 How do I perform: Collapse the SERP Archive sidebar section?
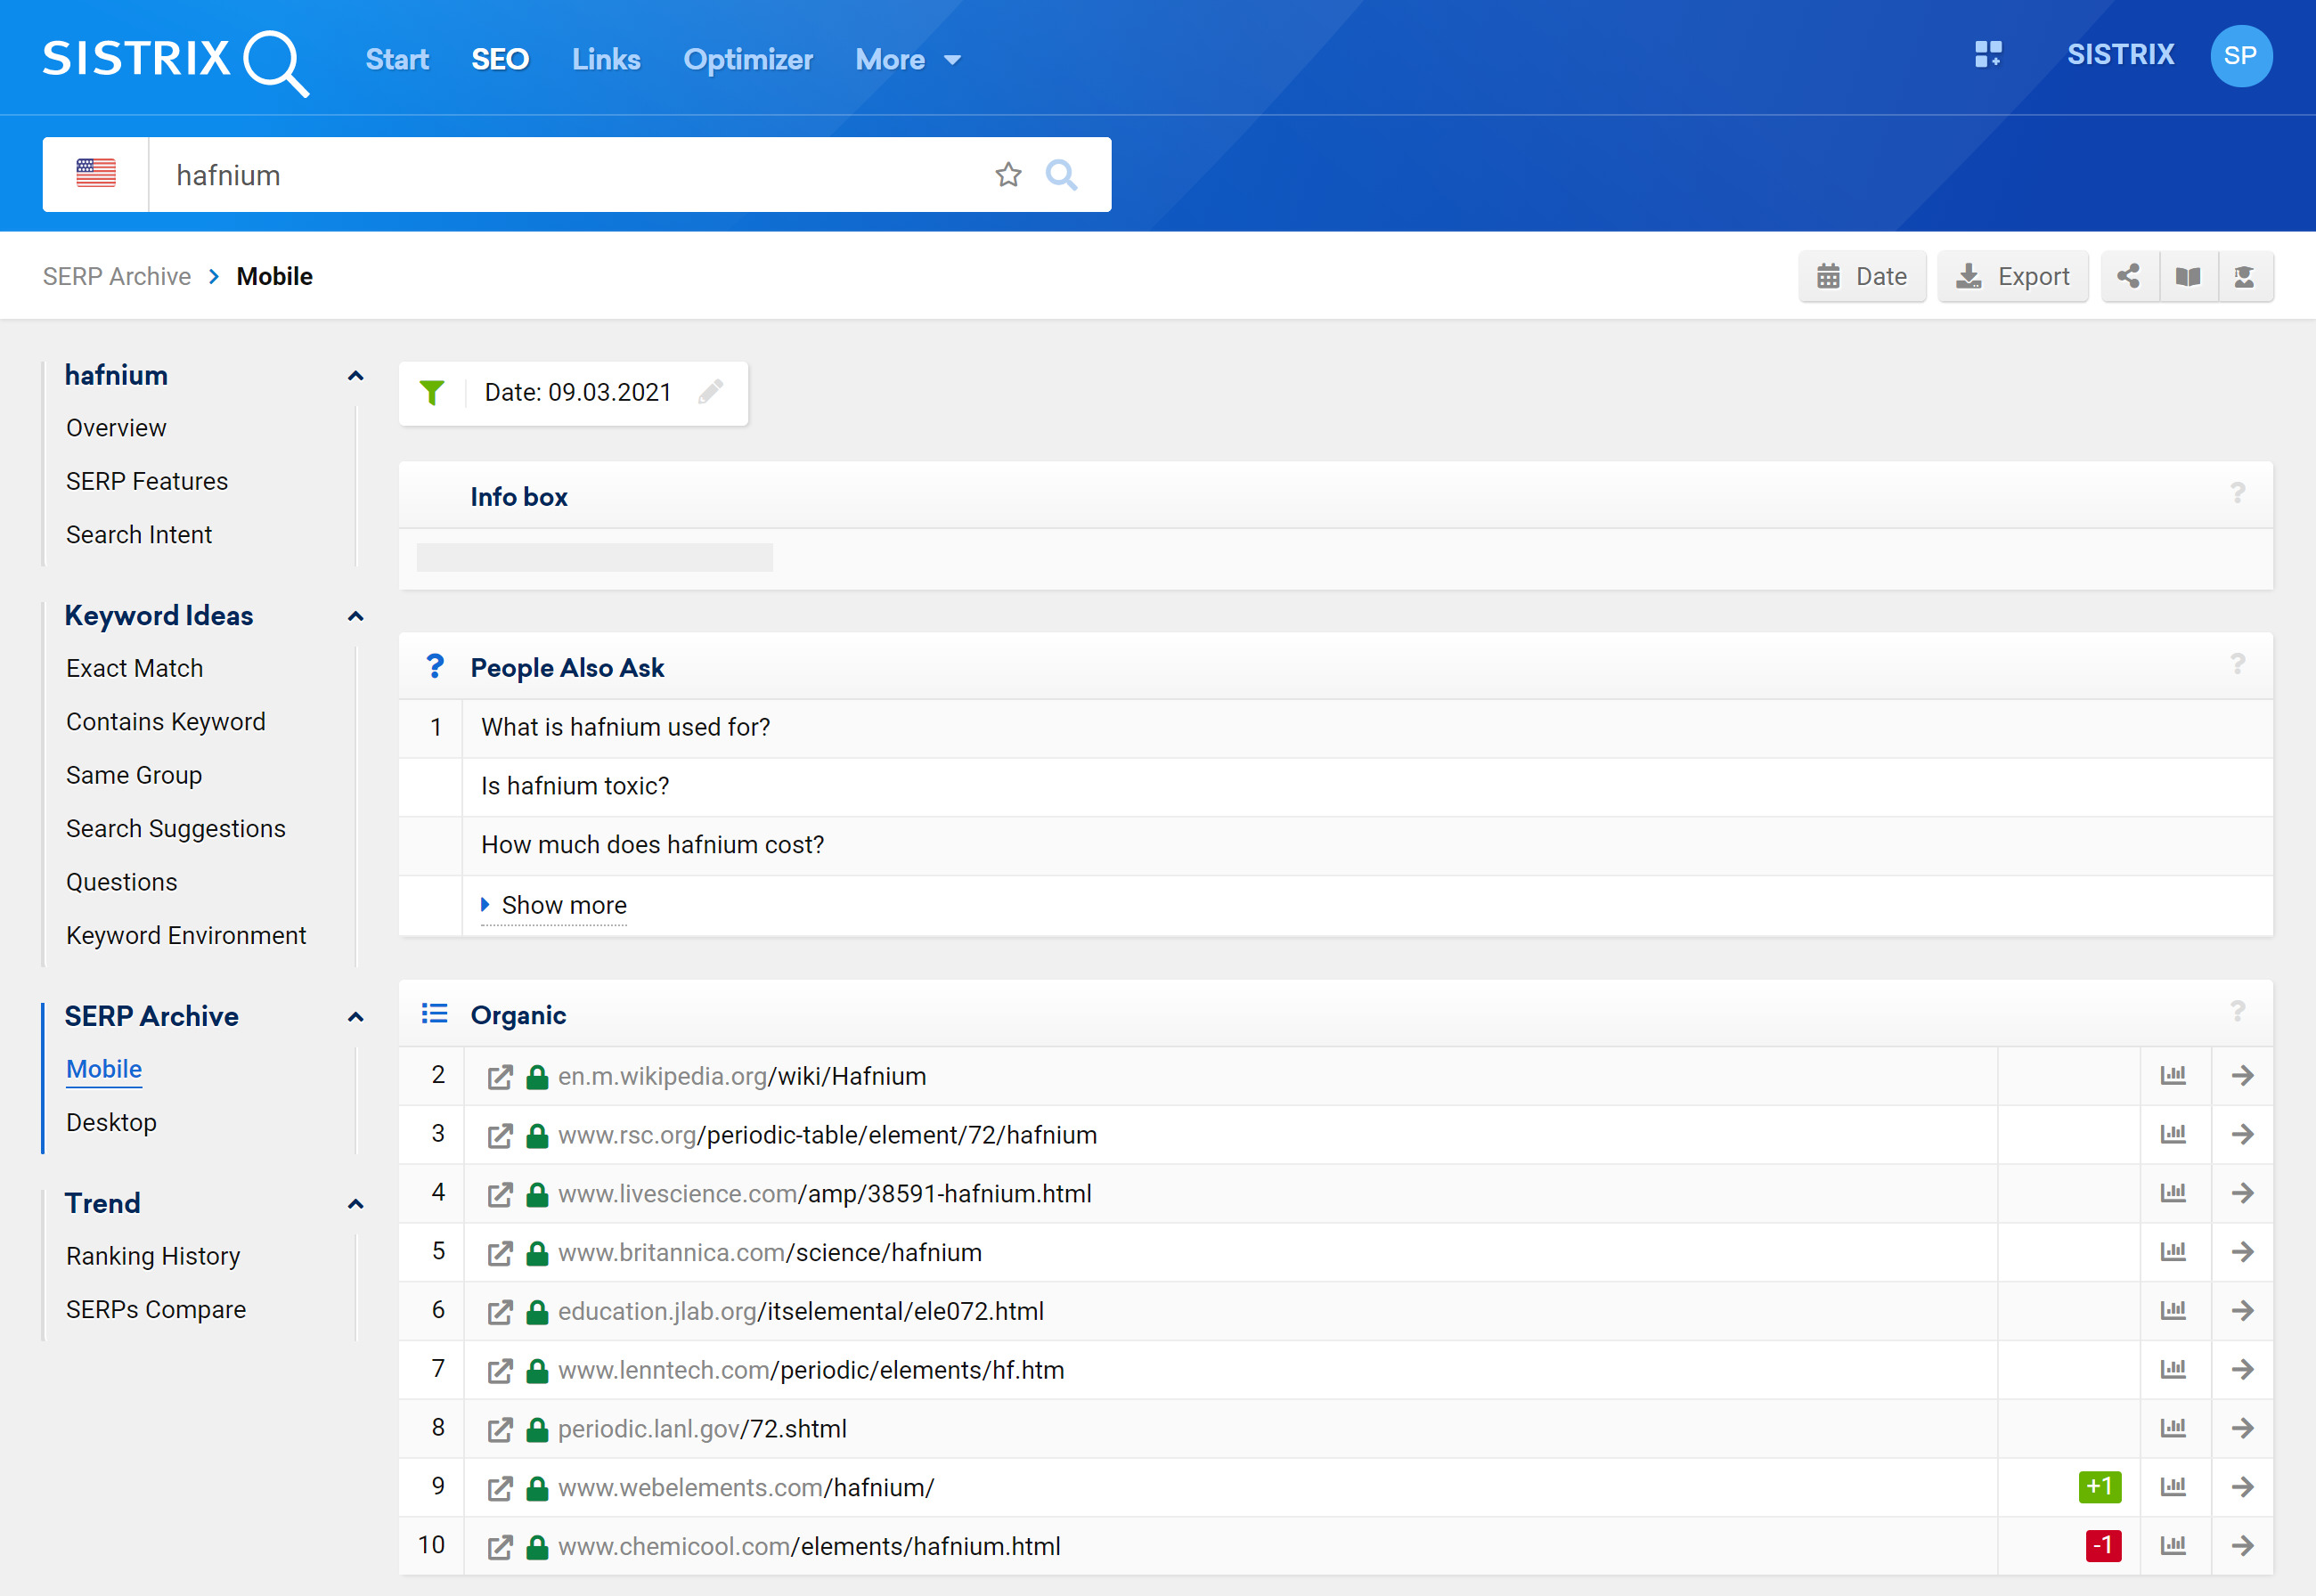(x=355, y=1017)
